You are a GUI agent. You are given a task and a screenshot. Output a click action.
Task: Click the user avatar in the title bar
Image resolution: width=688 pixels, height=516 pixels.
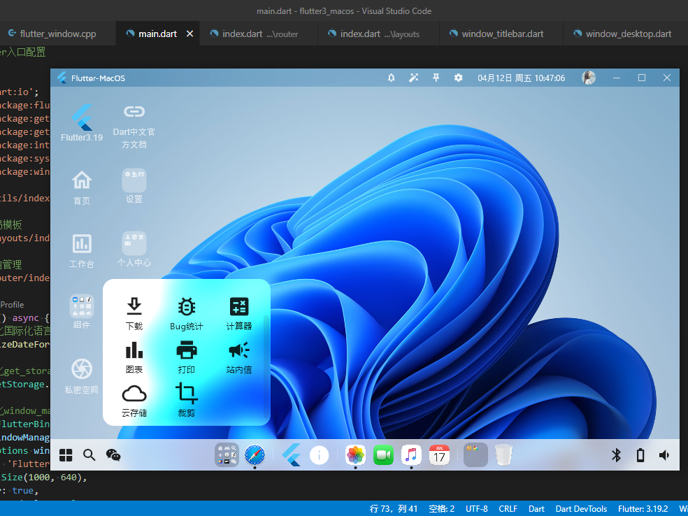pyautogui.click(x=589, y=78)
